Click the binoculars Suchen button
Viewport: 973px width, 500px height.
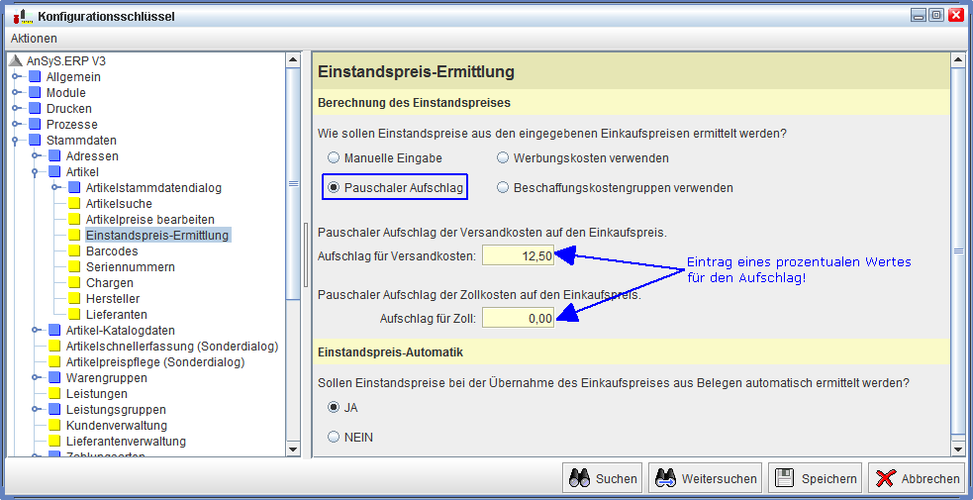[x=603, y=478]
